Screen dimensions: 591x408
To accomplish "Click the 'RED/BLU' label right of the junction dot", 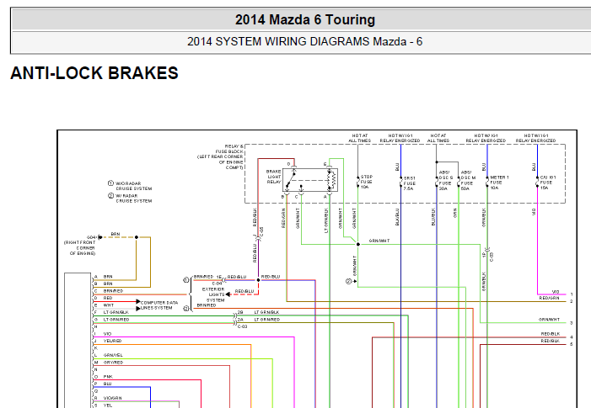I will pyautogui.click(x=271, y=277).
